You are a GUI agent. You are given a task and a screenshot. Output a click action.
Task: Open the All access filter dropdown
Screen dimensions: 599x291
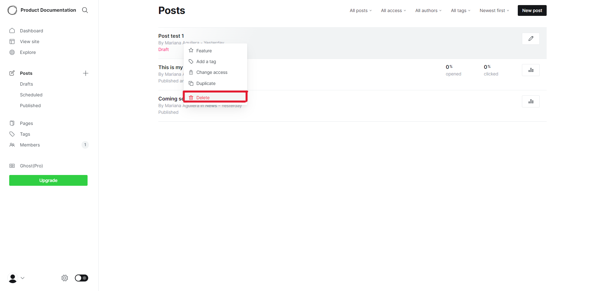coord(393,10)
